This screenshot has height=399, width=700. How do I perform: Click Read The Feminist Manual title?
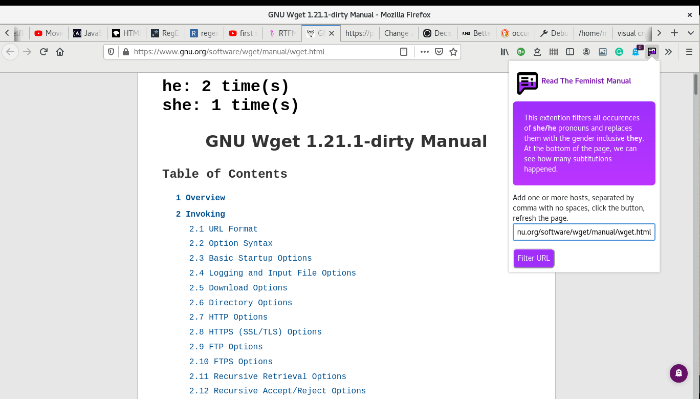click(586, 81)
